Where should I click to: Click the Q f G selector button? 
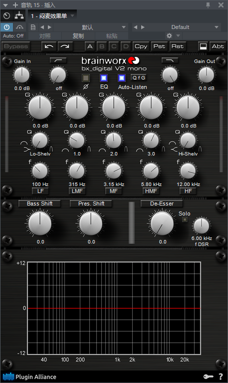point(139,77)
